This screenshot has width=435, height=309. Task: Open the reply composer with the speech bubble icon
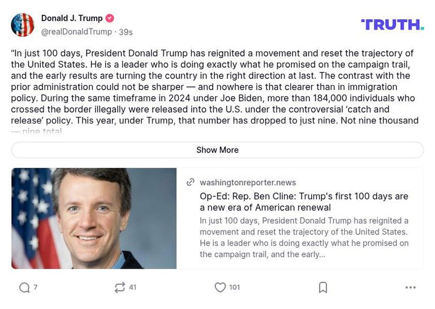click(23, 288)
